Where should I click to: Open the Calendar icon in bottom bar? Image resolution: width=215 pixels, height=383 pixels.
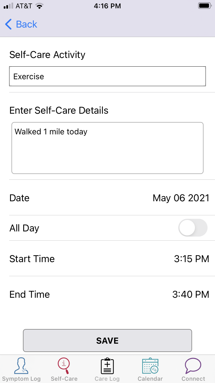[150, 365]
